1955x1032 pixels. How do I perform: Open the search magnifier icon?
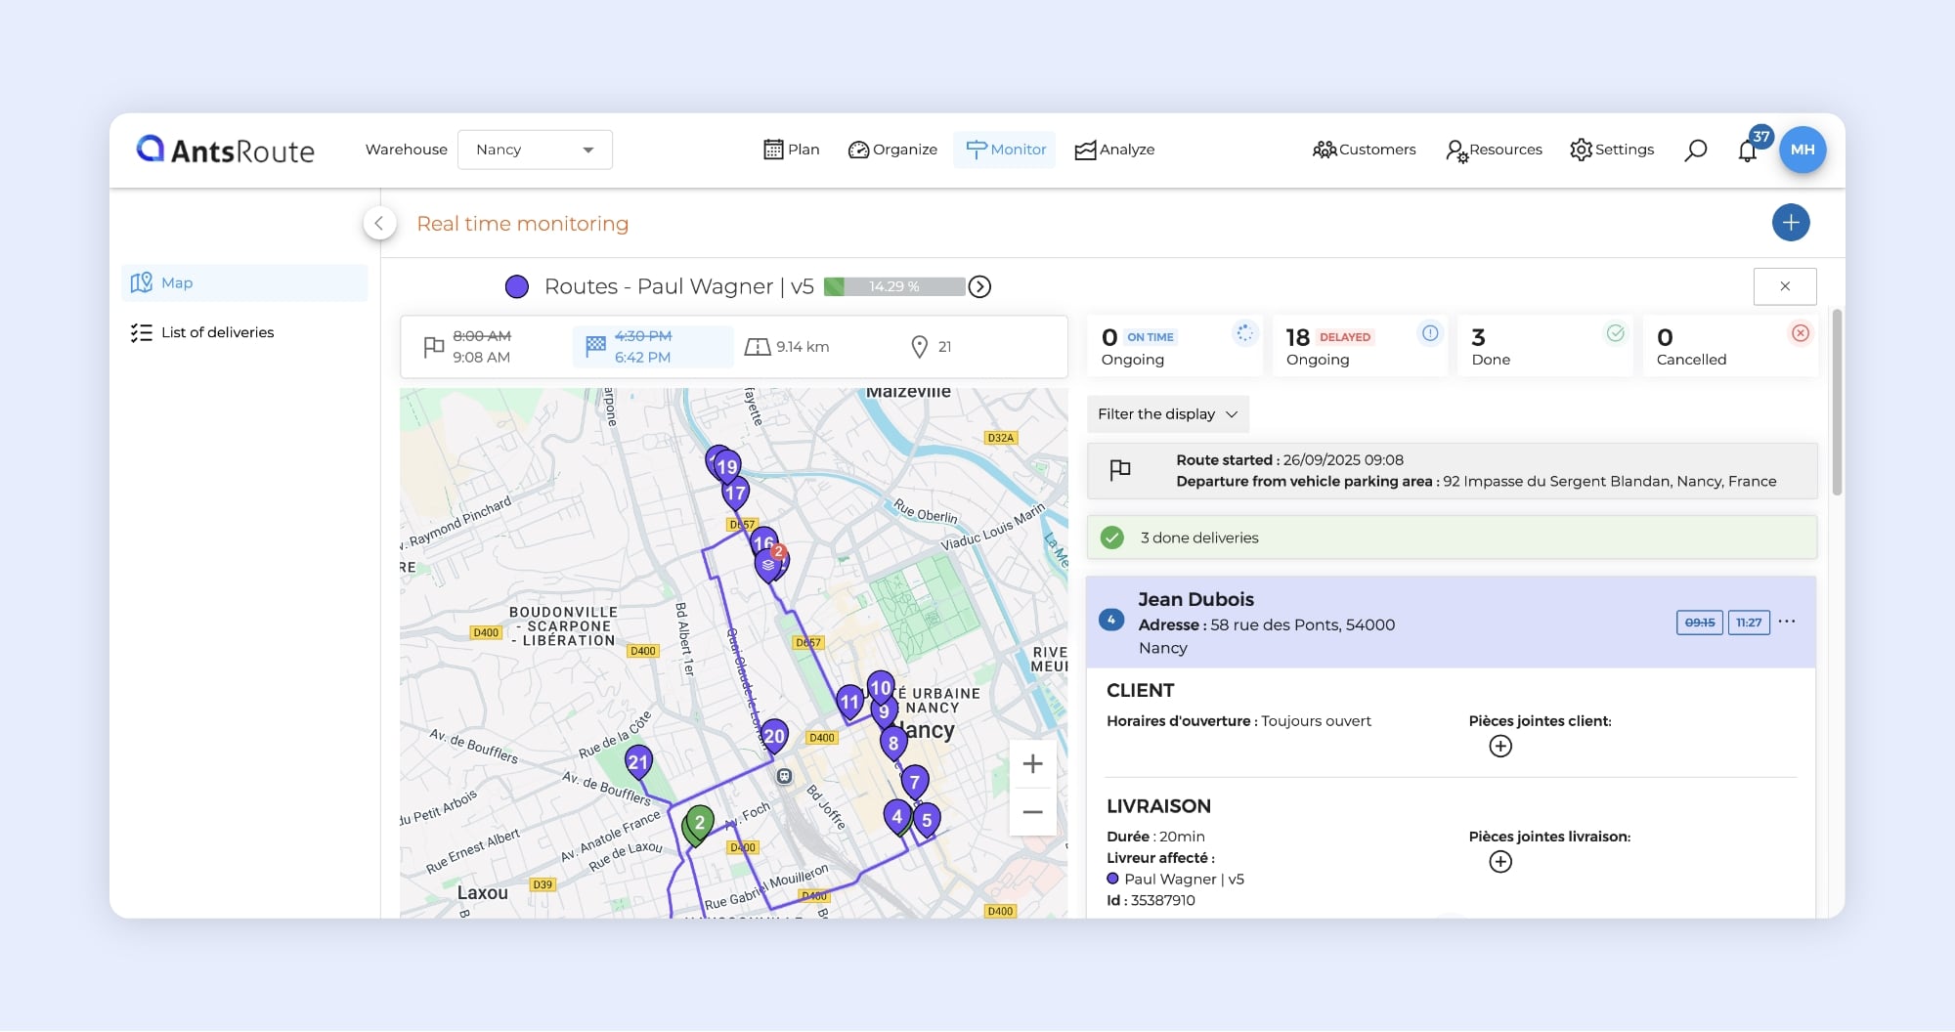coord(1696,150)
